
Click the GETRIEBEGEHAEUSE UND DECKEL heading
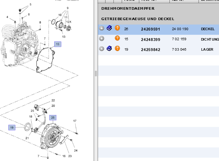point(138,19)
